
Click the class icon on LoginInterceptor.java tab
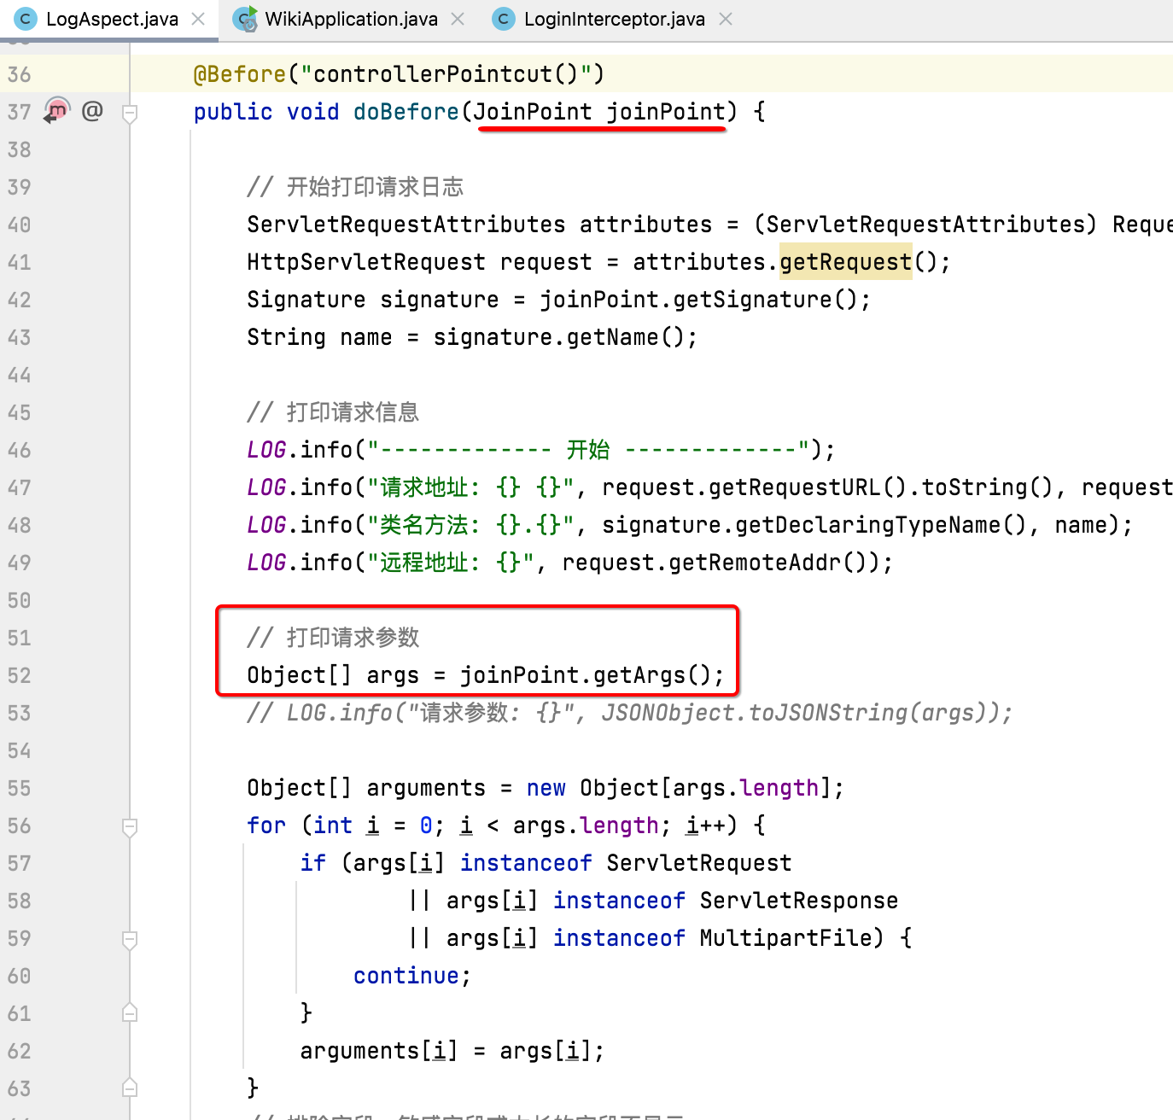pyautogui.click(x=504, y=19)
